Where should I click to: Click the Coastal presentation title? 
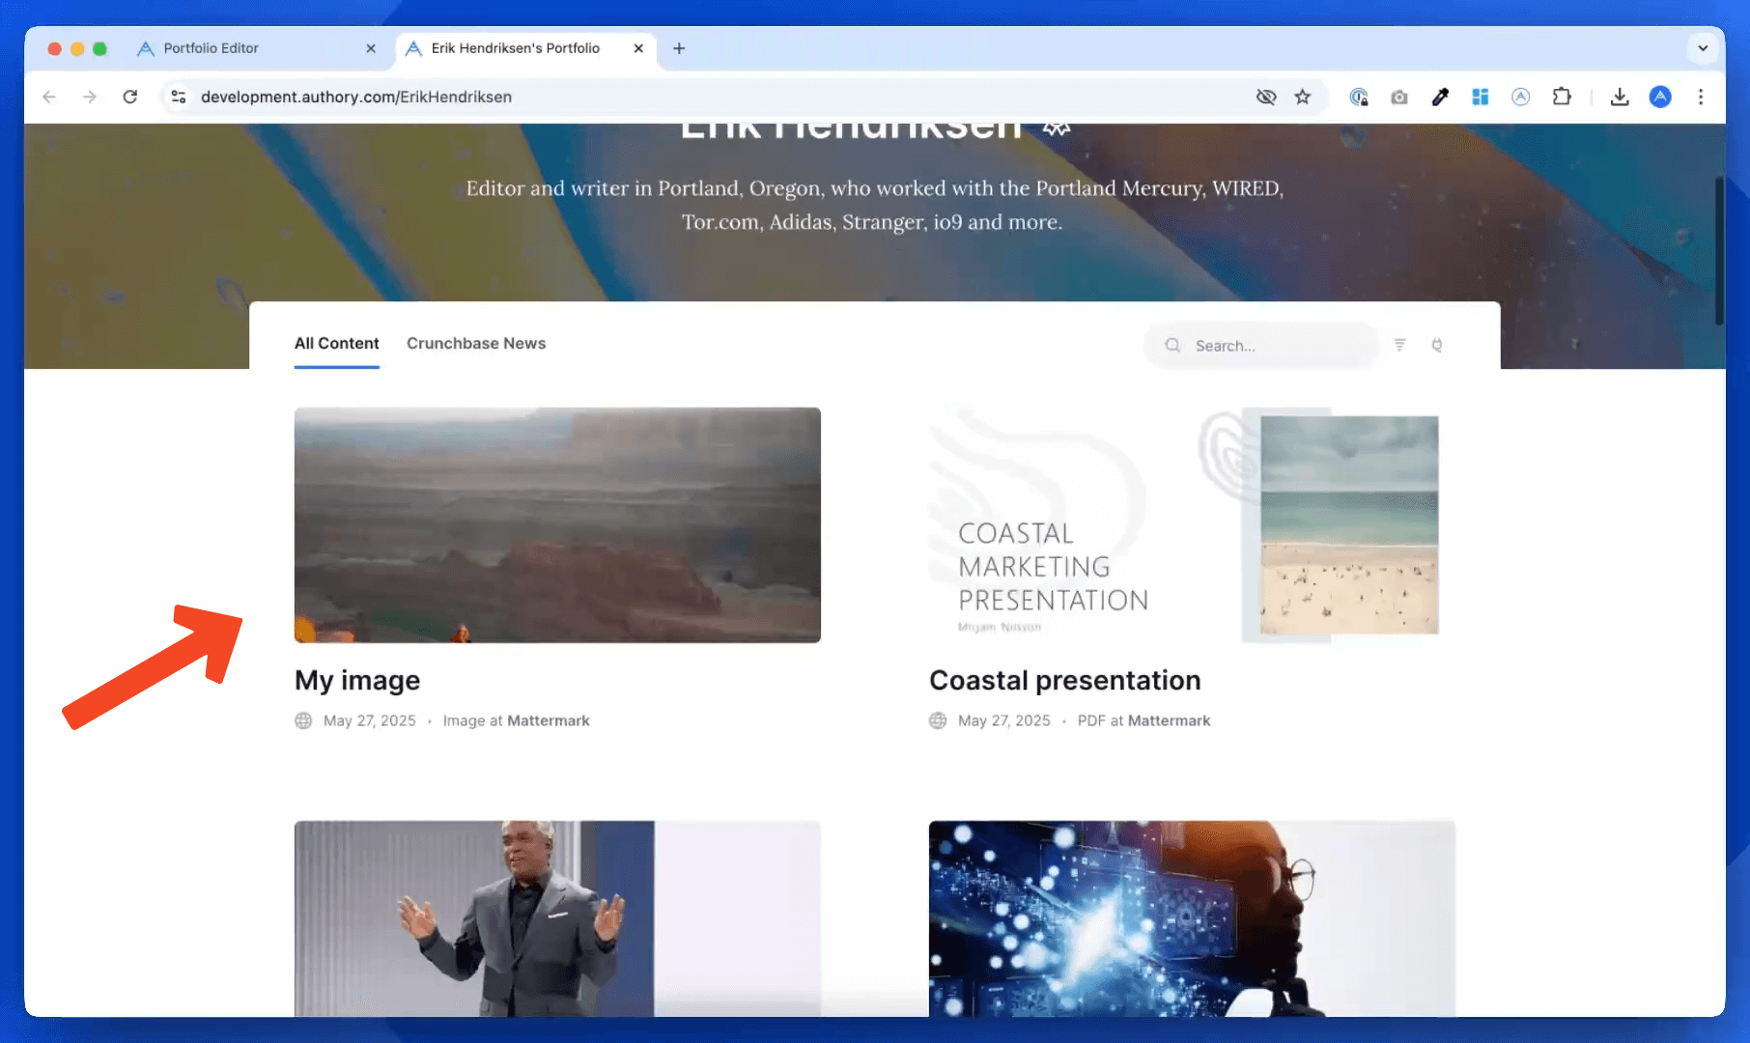[x=1064, y=681]
